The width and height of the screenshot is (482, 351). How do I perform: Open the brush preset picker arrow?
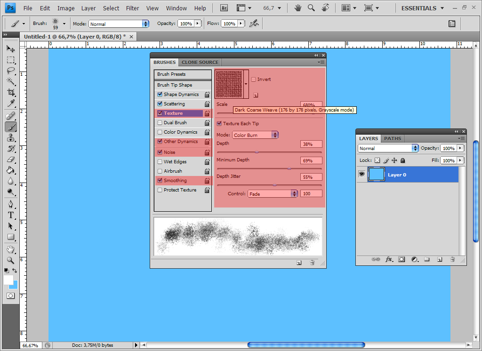point(64,24)
